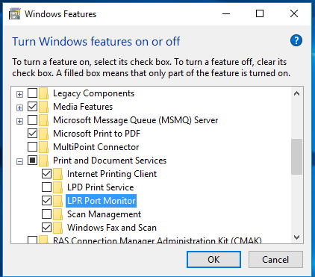Click the blue help question mark icon
Viewport: 315px width, 277px height.
pyautogui.click(x=296, y=40)
